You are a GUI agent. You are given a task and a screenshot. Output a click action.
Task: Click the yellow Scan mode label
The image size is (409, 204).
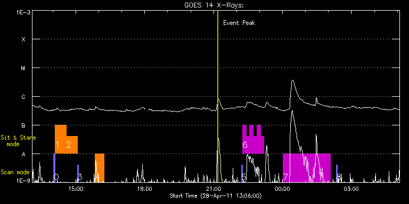[x=15, y=172]
